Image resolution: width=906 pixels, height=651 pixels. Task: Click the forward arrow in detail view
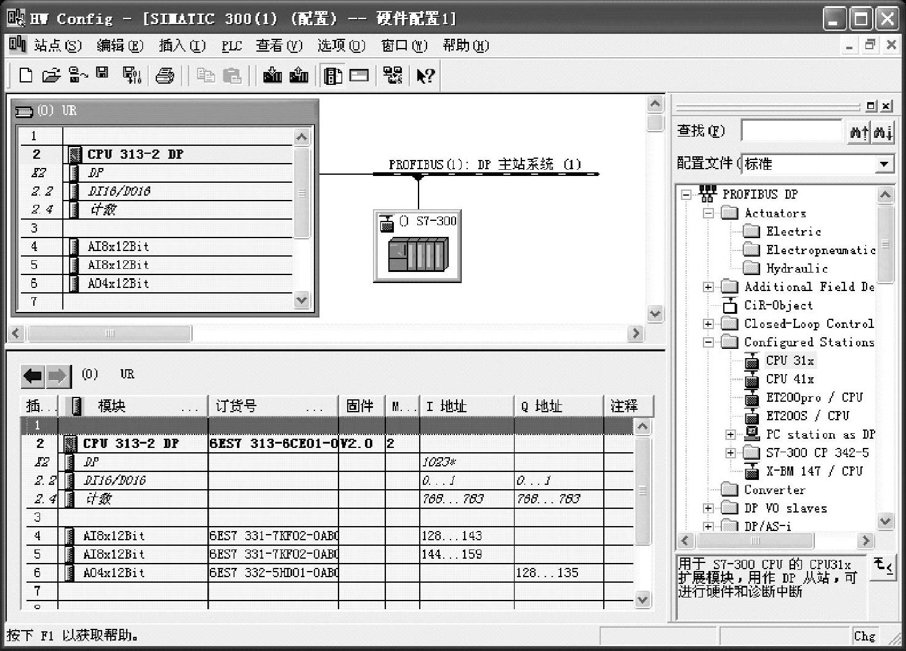58,375
